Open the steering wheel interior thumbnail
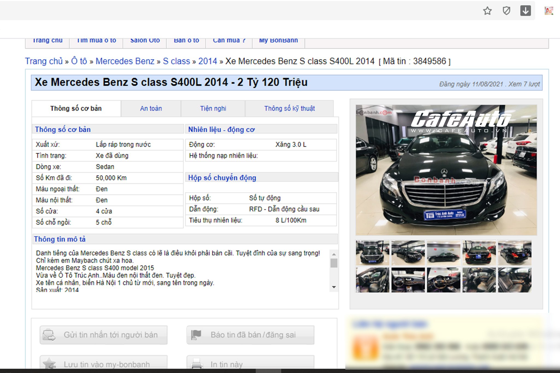The width and height of the screenshot is (560, 373). tap(443, 280)
